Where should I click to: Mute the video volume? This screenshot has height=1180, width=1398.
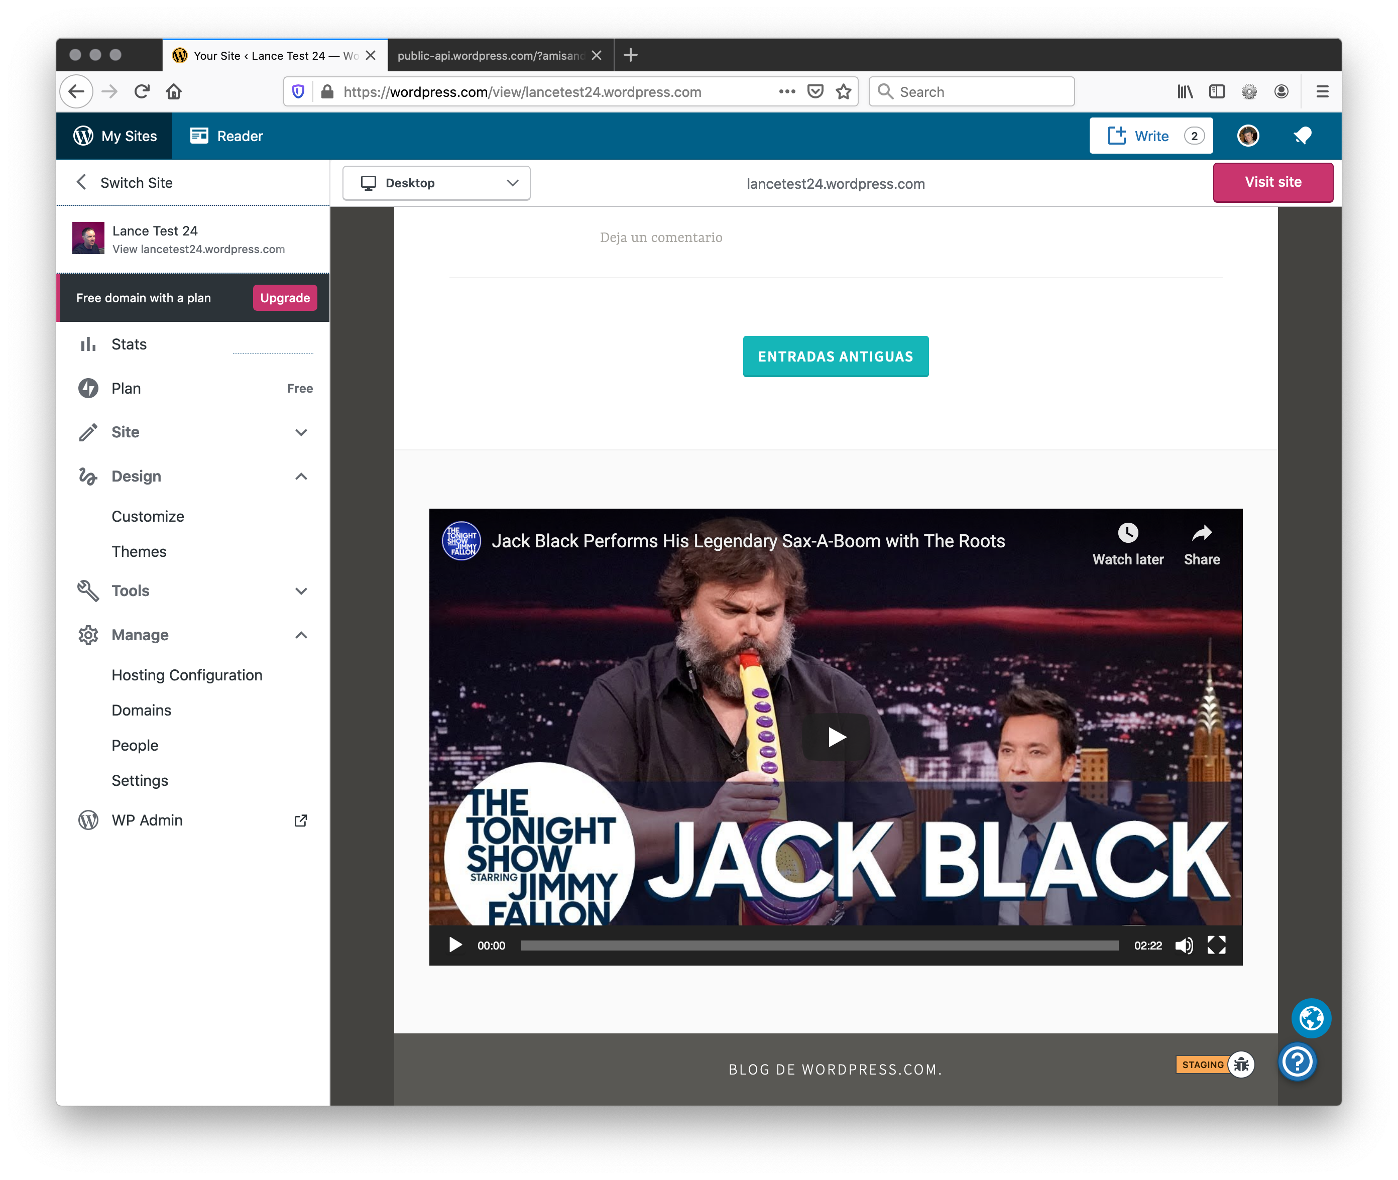(x=1184, y=945)
